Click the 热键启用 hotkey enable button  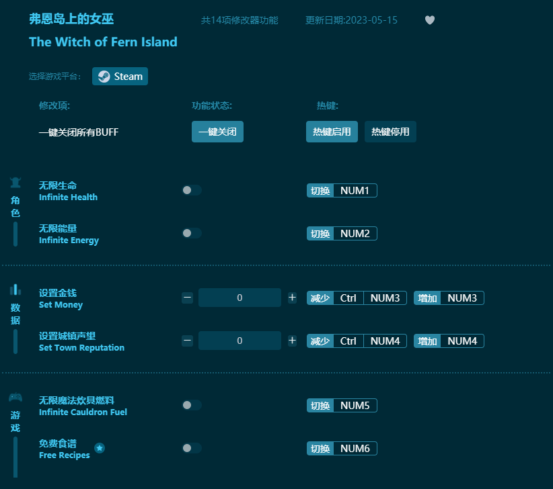point(332,132)
